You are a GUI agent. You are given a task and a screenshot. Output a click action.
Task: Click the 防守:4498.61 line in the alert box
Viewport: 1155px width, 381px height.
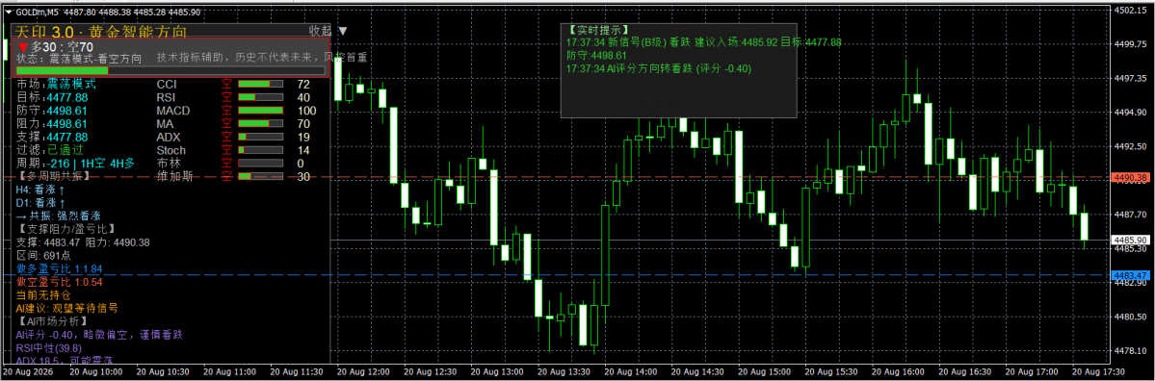pyautogui.click(x=596, y=56)
